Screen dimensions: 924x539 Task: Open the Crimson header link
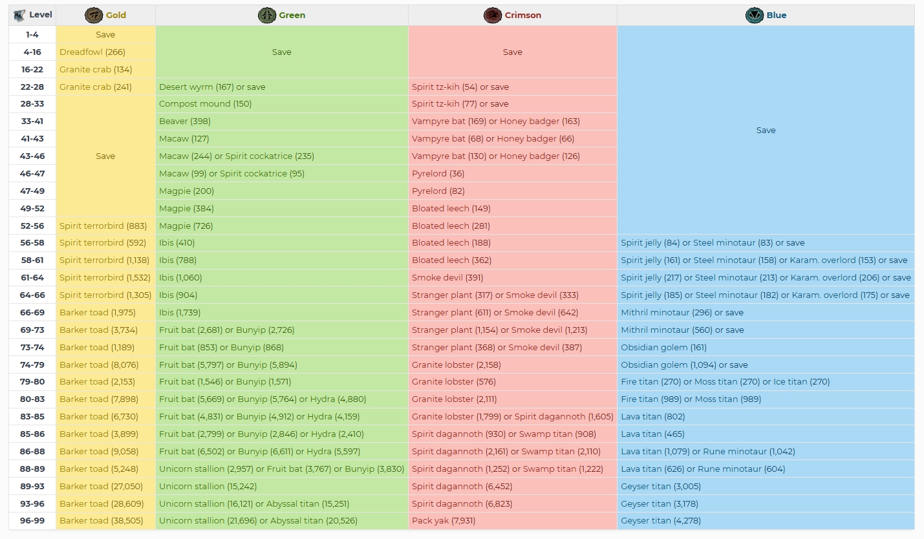click(522, 15)
